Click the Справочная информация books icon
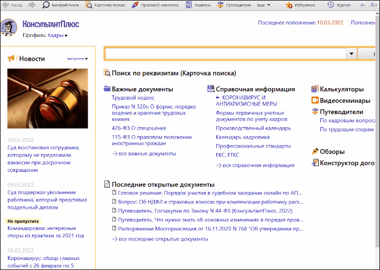The image size is (380, 270). (x=211, y=89)
